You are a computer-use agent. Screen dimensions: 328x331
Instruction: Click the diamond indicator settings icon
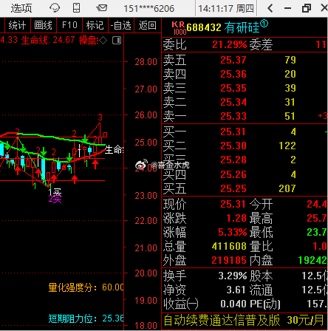[103, 40]
